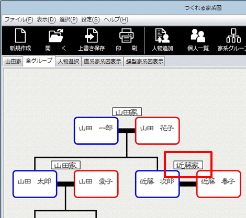The width and height of the screenshot is (246, 218).
Task: Open the ヘルプ(H) menu
Action: (x=116, y=19)
